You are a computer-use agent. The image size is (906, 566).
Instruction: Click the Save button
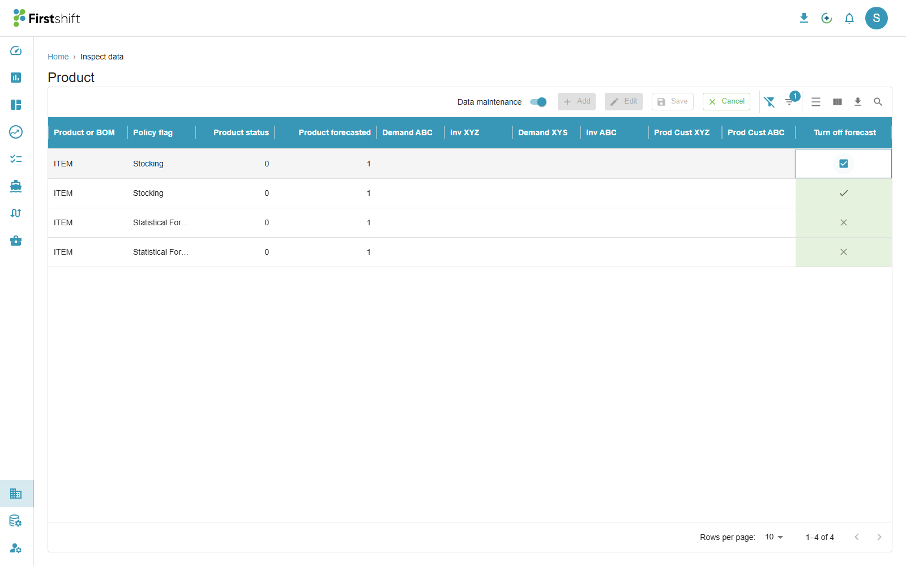coord(673,101)
